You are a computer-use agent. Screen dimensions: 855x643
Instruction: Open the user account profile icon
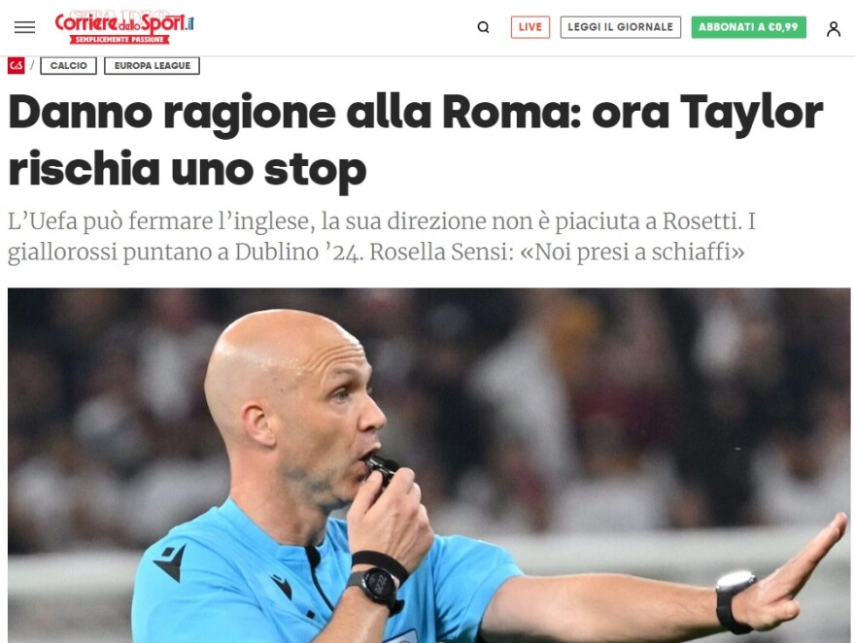[x=834, y=28]
